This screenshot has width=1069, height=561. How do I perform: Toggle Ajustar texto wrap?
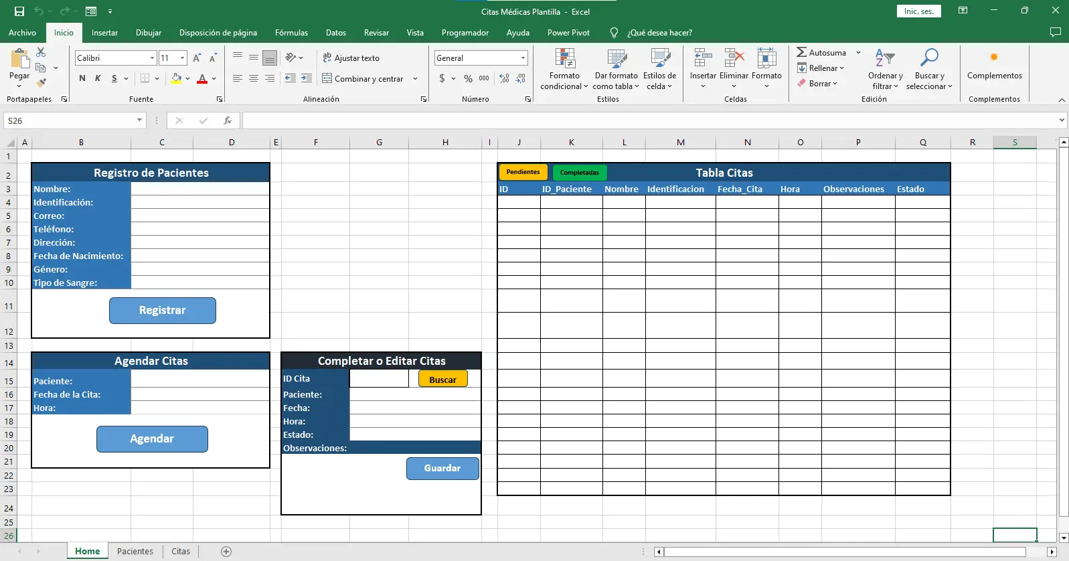pyautogui.click(x=351, y=58)
